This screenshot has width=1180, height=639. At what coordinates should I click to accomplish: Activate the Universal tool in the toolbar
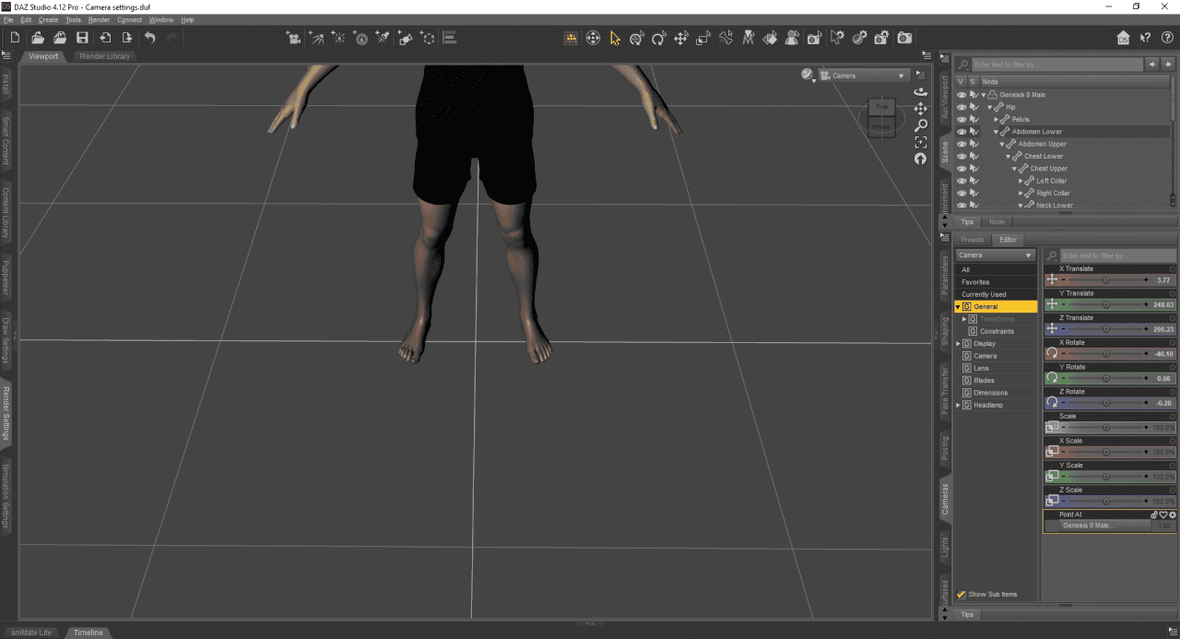point(636,38)
